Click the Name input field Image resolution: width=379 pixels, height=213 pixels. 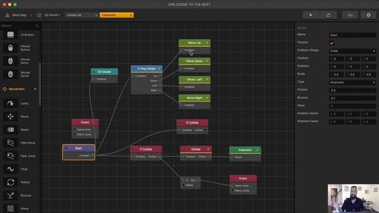352,35
